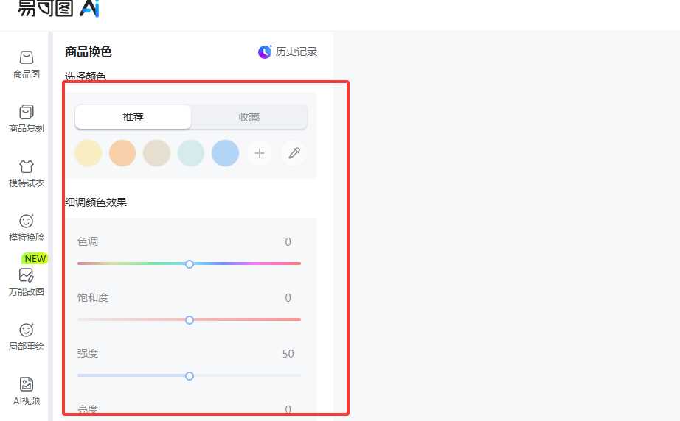Pick the peach orange color swatch
This screenshot has width=680, height=421.
pos(122,153)
